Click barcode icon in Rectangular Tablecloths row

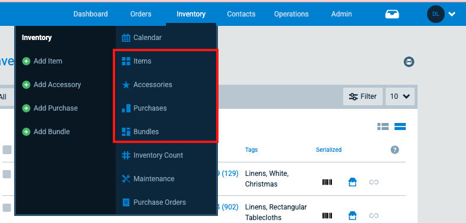click(x=327, y=215)
